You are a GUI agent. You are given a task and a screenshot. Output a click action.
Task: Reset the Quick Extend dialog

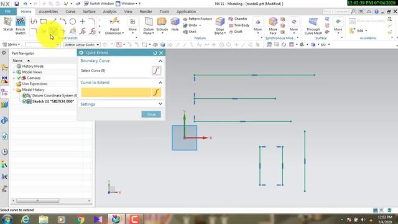[x=155, y=53]
